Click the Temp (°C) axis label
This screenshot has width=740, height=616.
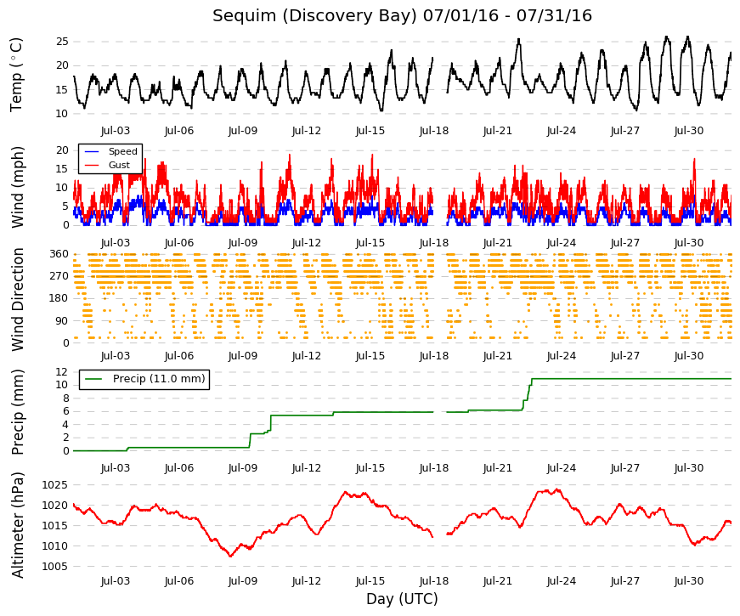16,75
